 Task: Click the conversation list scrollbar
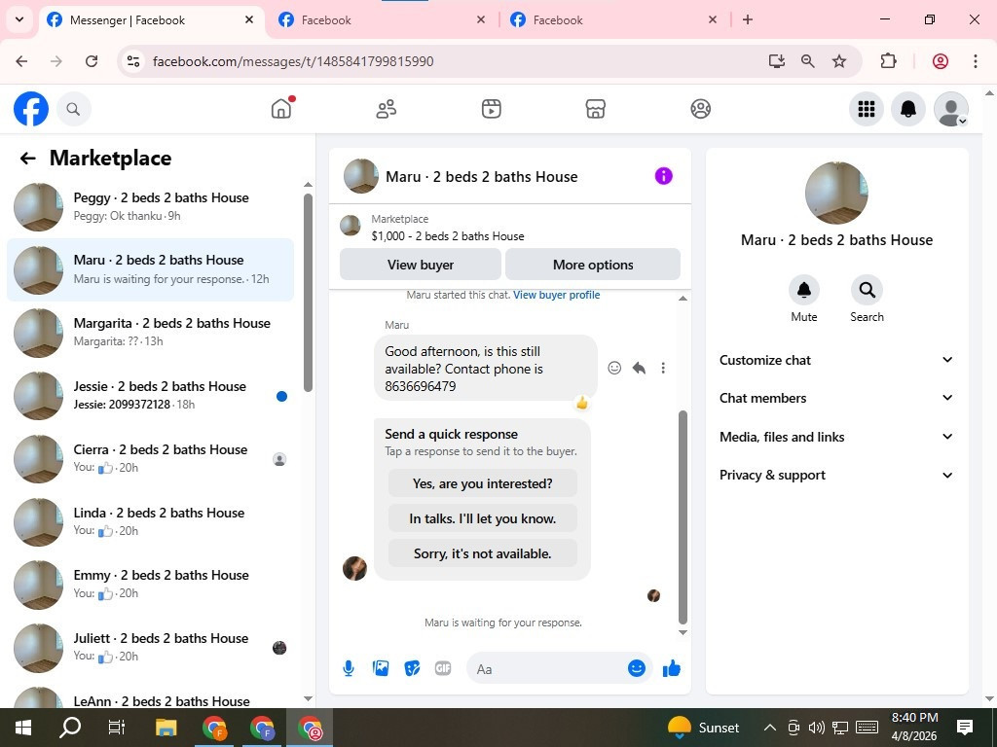308,292
